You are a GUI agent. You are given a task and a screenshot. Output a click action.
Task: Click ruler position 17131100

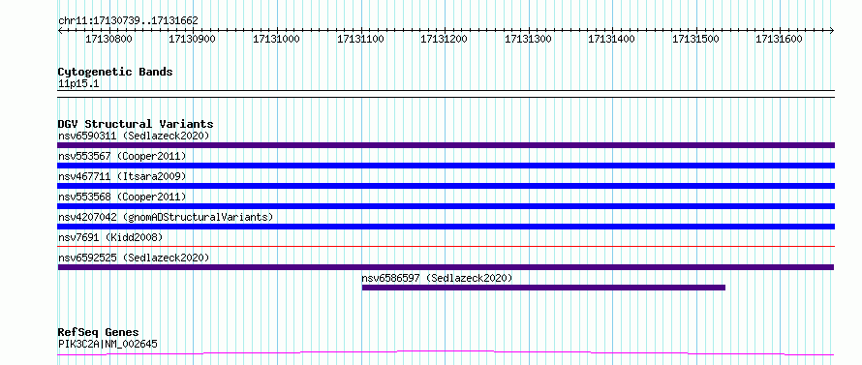(360, 40)
